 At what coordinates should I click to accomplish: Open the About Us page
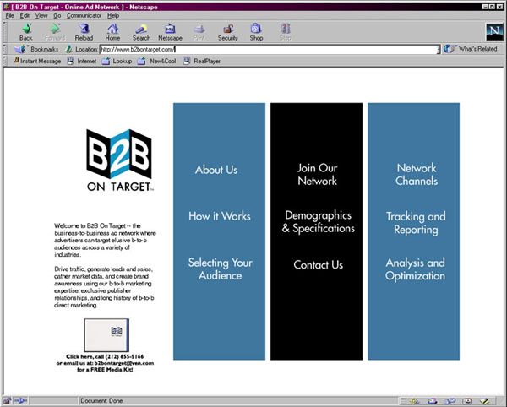(x=216, y=170)
